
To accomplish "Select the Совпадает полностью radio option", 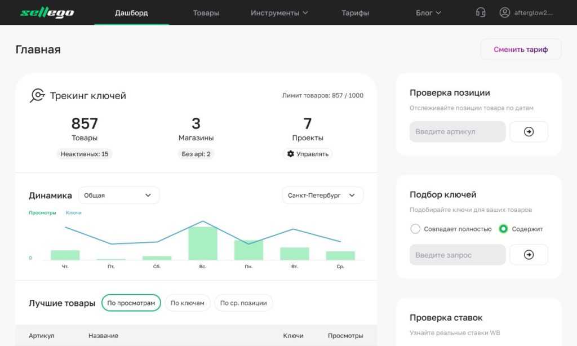I will pyautogui.click(x=415, y=229).
